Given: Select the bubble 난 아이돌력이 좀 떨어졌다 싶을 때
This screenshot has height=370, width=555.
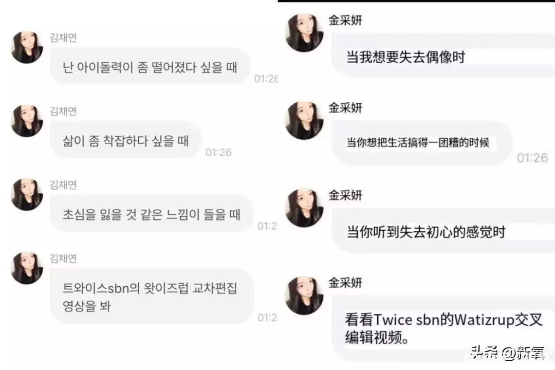Looking at the screenshot, I should (x=150, y=66).
